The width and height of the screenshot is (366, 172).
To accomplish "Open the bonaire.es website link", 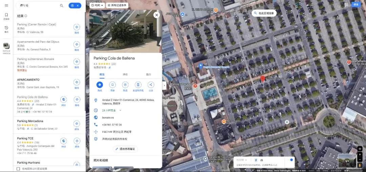I will pyautogui.click(x=108, y=117).
